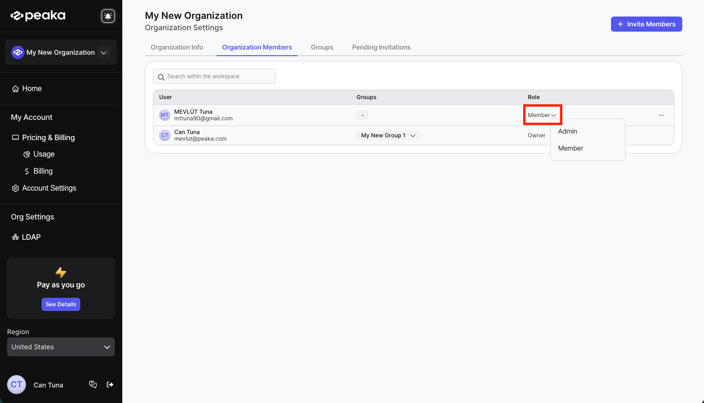Open the chat support icon
704x403 pixels.
click(x=93, y=385)
